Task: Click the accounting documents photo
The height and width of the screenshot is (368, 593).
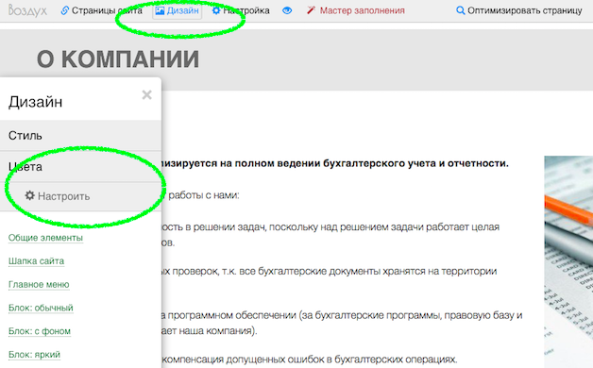Action: (x=568, y=261)
